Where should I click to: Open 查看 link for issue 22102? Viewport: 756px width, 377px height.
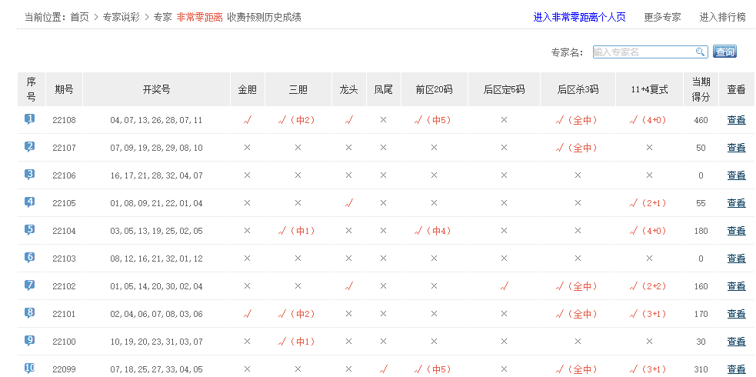(736, 286)
